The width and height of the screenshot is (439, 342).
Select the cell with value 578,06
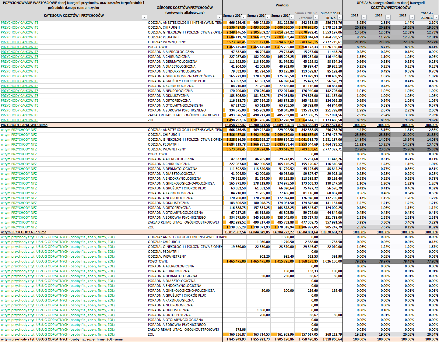click(x=234, y=330)
